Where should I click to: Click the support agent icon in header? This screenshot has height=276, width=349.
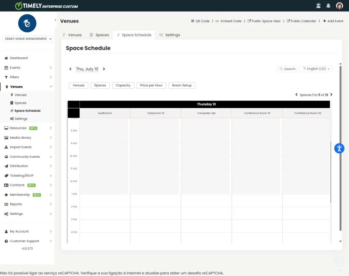[318, 6]
